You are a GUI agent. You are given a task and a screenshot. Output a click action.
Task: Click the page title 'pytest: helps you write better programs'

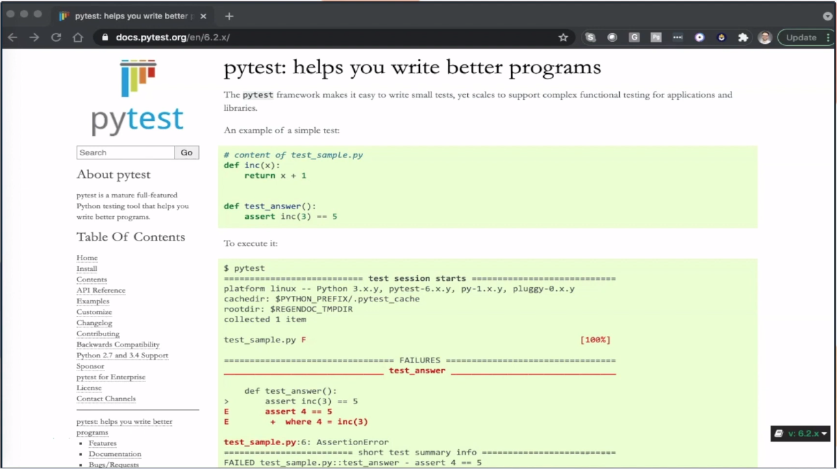pyautogui.click(x=412, y=67)
